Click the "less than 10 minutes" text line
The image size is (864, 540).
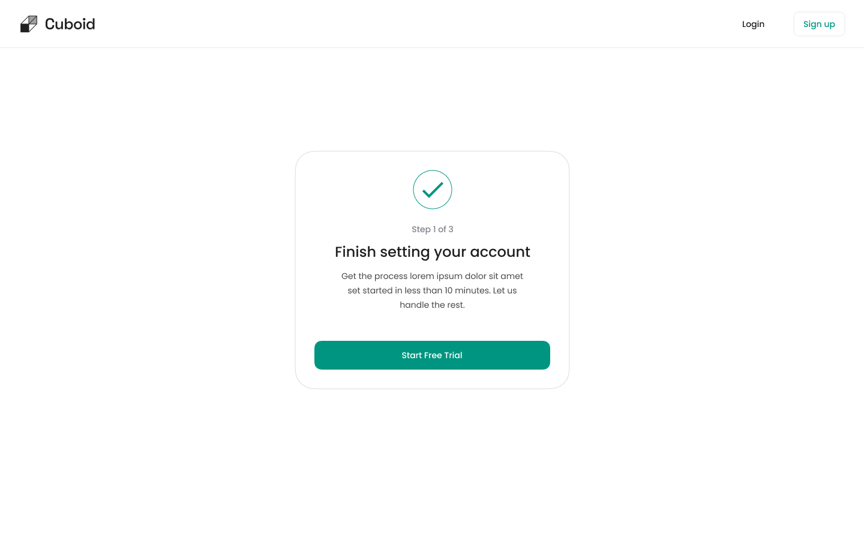432,290
